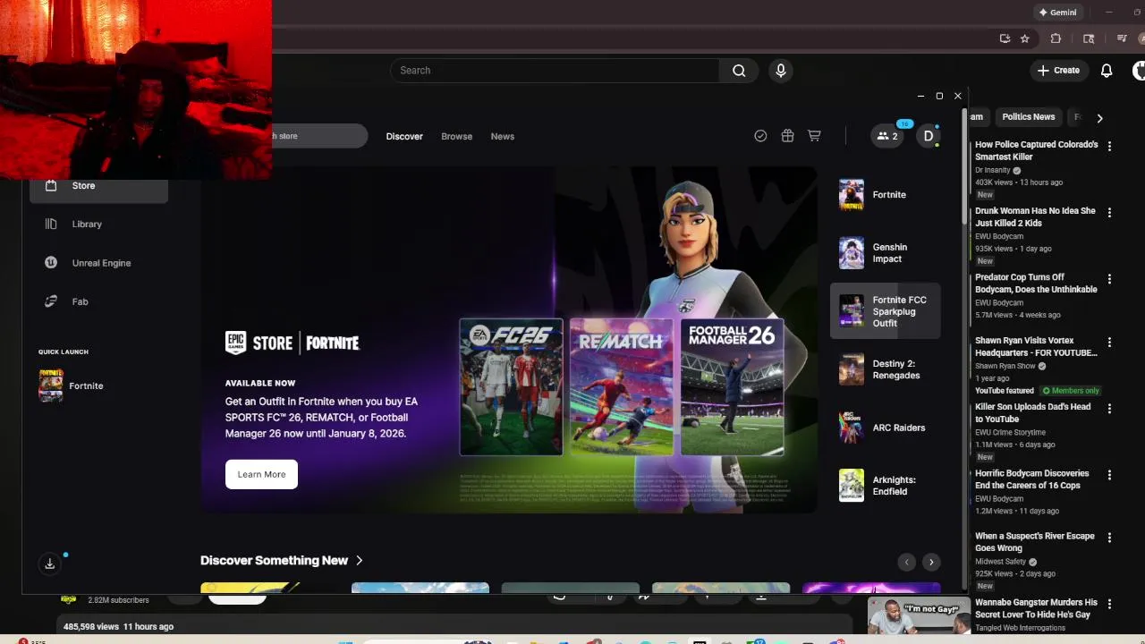The width and height of the screenshot is (1145, 644).
Task: Open options for Predator Cop video
Action: (x=1109, y=279)
